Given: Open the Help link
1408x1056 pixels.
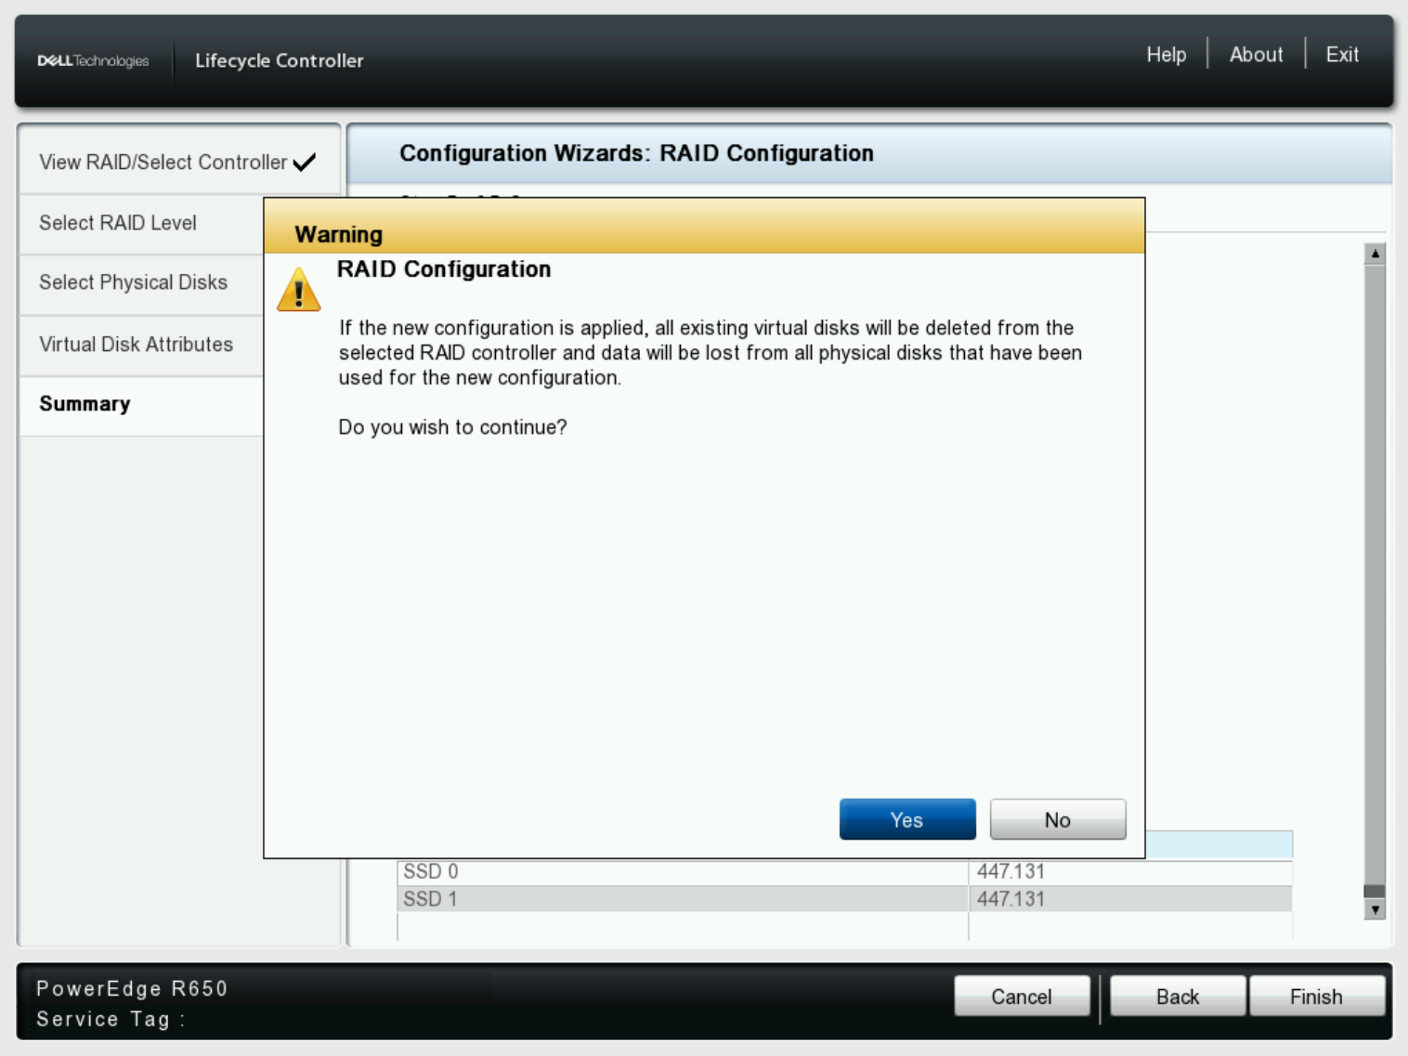Looking at the screenshot, I should tap(1167, 55).
